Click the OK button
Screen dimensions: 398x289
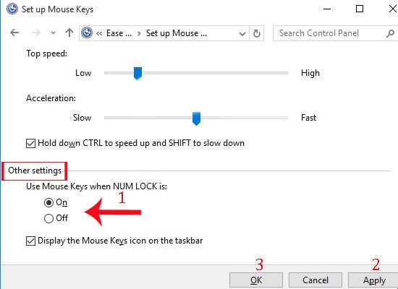pyautogui.click(x=256, y=280)
